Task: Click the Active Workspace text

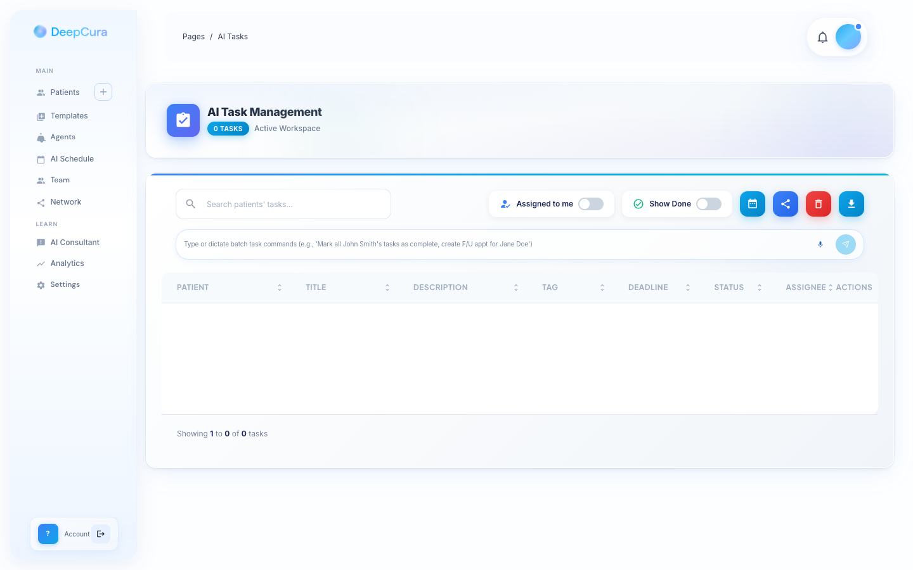Action: (287, 129)
